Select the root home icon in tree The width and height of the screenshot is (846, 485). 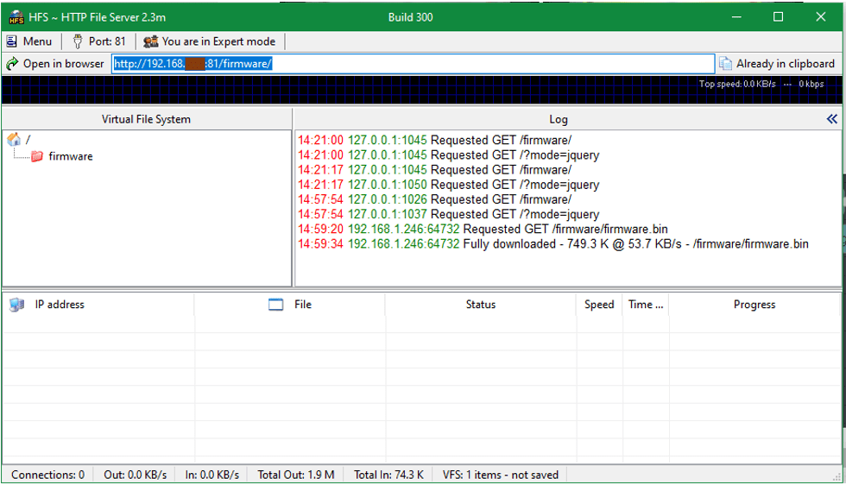point(14,140)
